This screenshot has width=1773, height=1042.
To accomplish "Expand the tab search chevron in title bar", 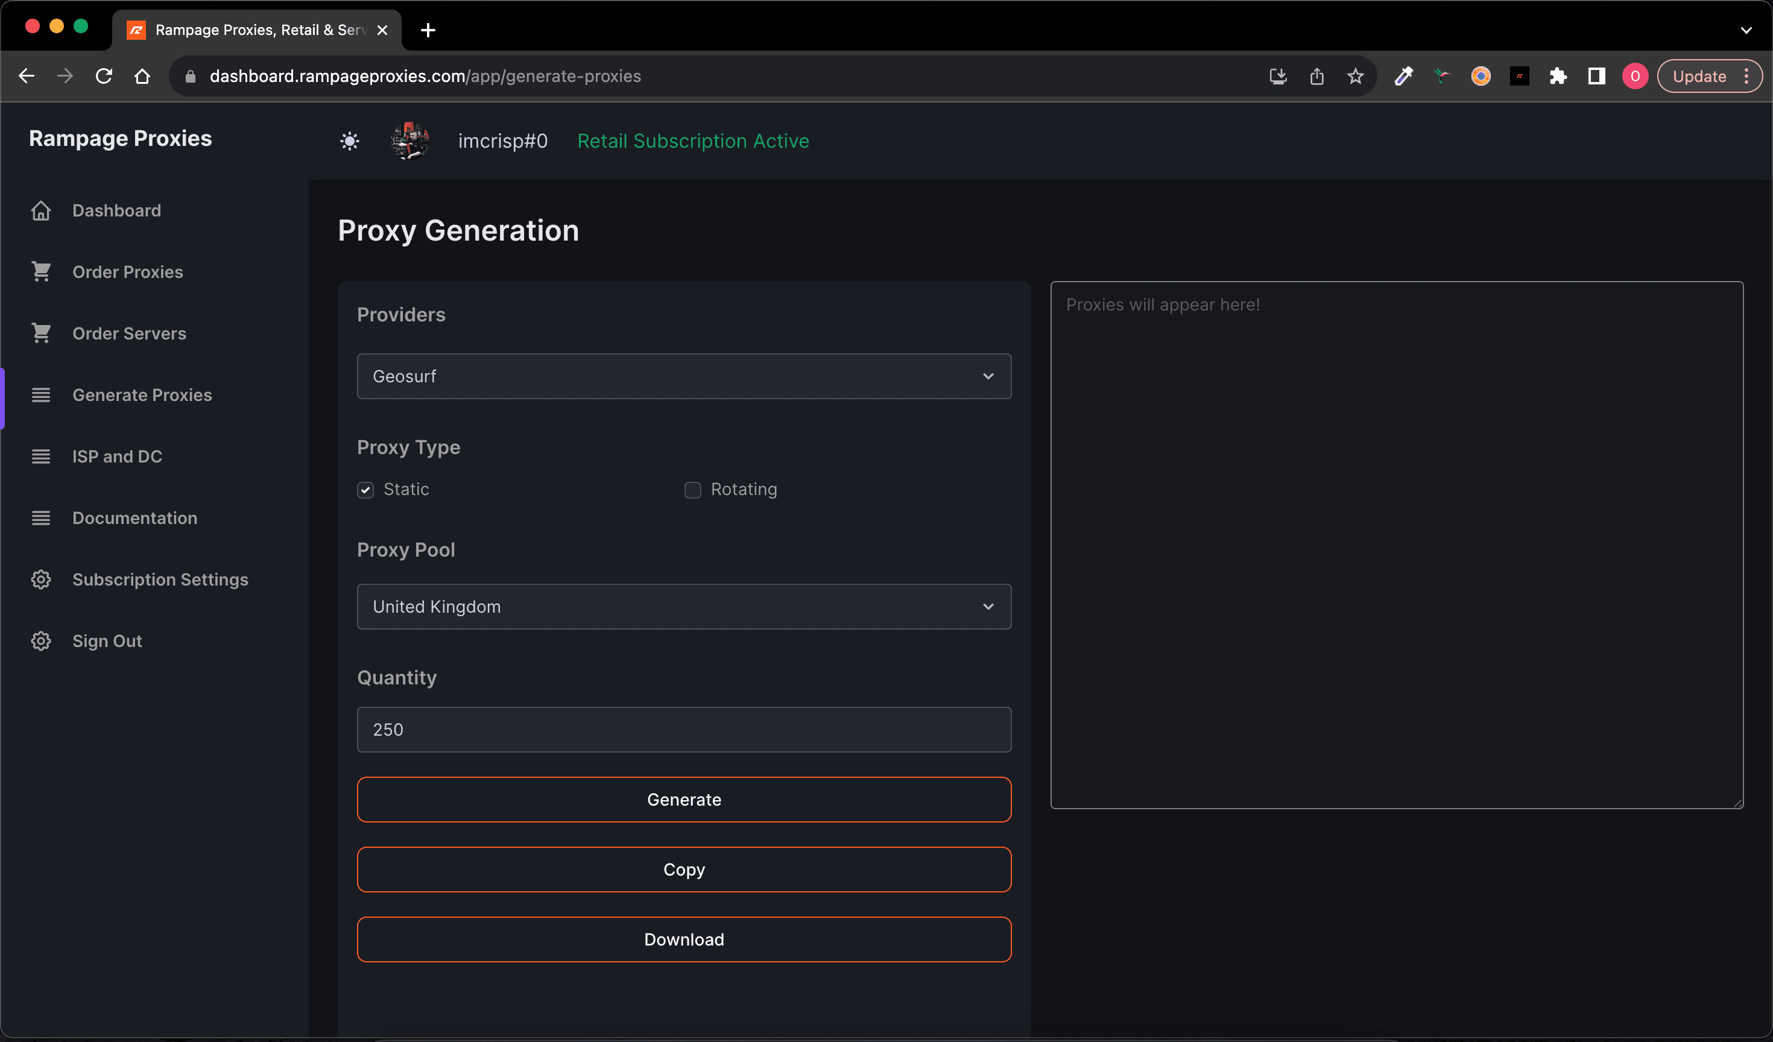I will click(x=1746, y=30).
